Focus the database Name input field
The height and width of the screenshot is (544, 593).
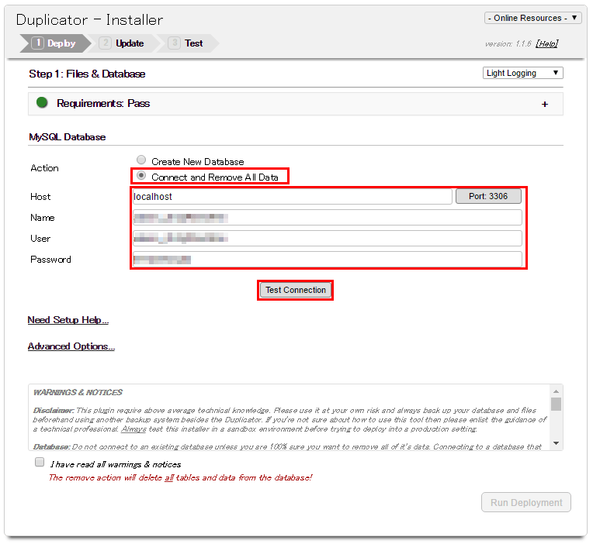coord(327,218)
